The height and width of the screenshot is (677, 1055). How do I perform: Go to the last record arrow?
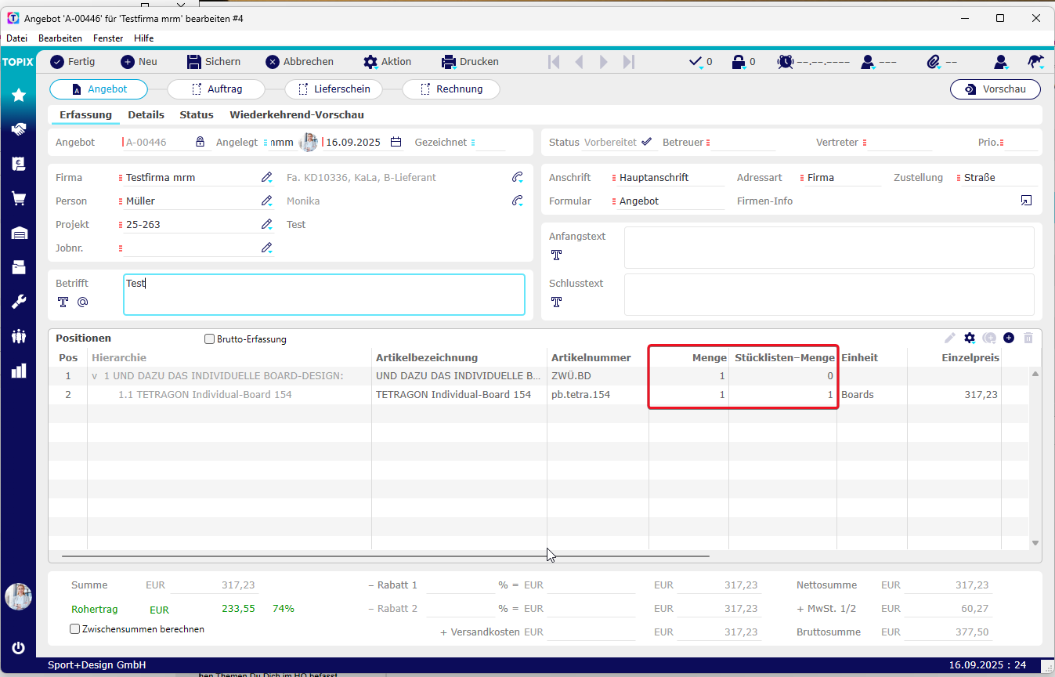[x=628, y=62]
